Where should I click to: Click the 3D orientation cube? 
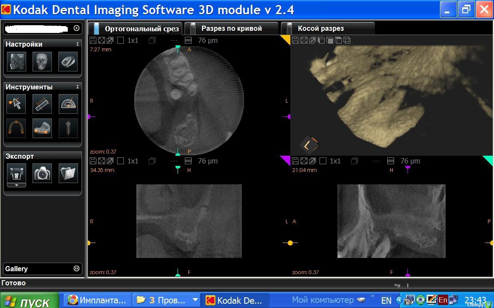pyautogui.click(x=309, y=145)
